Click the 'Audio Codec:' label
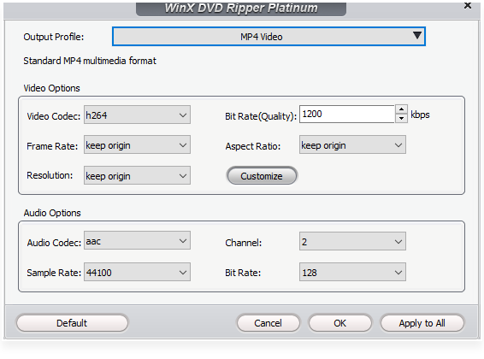Screen dimensions: 484x359 54,243
